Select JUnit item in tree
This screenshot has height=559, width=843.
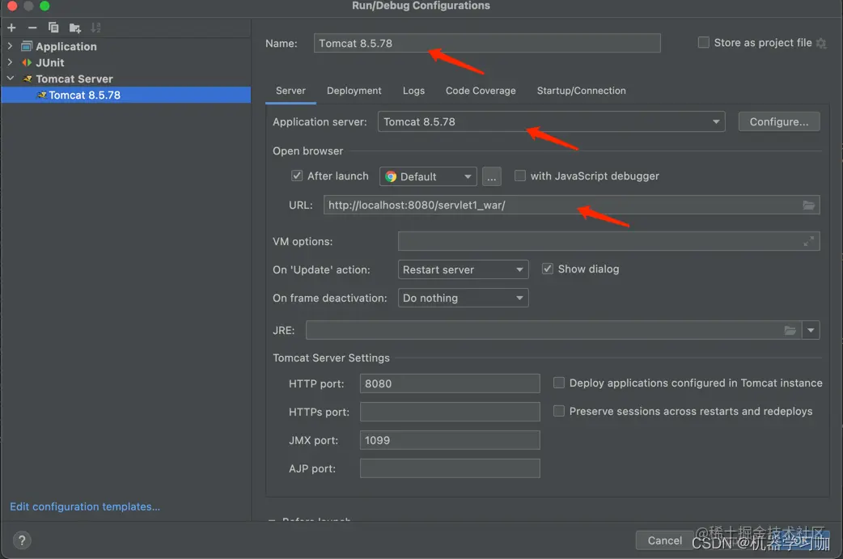[50, 63]
